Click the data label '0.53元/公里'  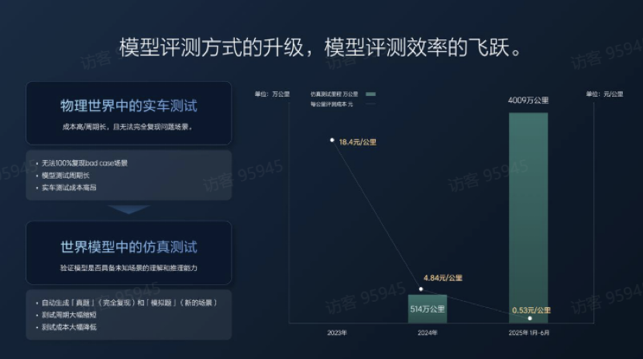(531, 310)
